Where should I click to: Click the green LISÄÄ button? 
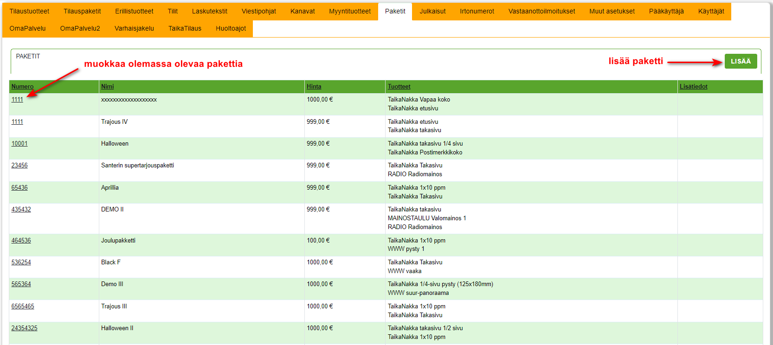tap(741, 61)
